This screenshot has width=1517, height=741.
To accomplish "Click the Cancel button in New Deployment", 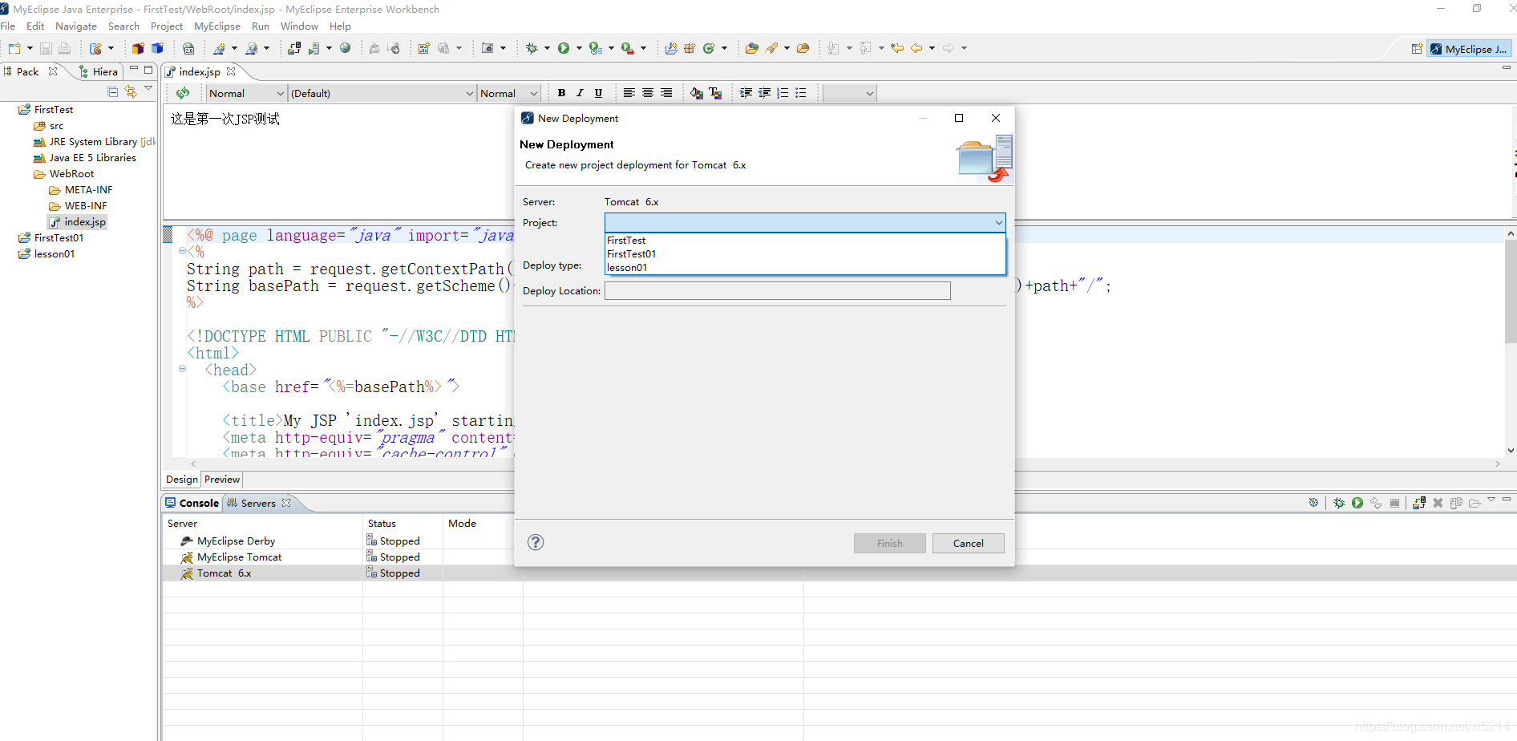I will point(968,543).
